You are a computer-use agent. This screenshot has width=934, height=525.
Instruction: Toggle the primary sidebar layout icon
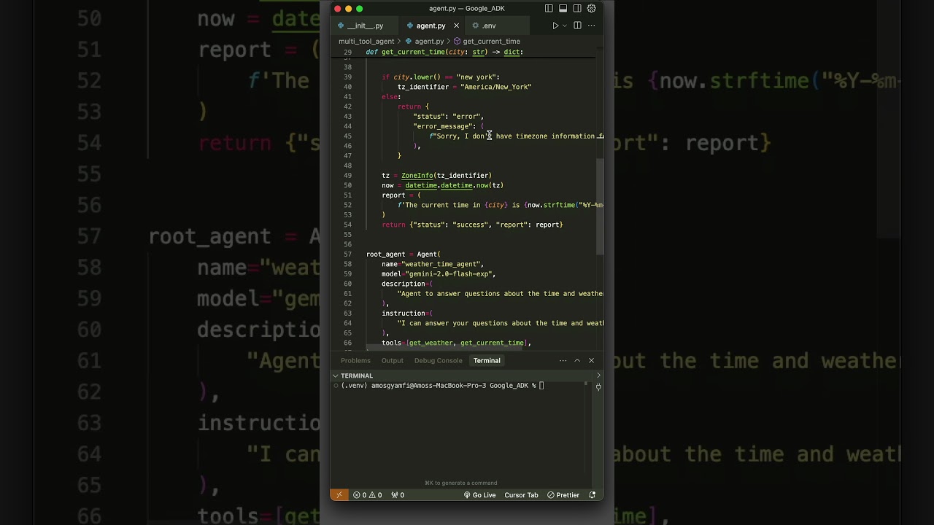click(549, 9)
